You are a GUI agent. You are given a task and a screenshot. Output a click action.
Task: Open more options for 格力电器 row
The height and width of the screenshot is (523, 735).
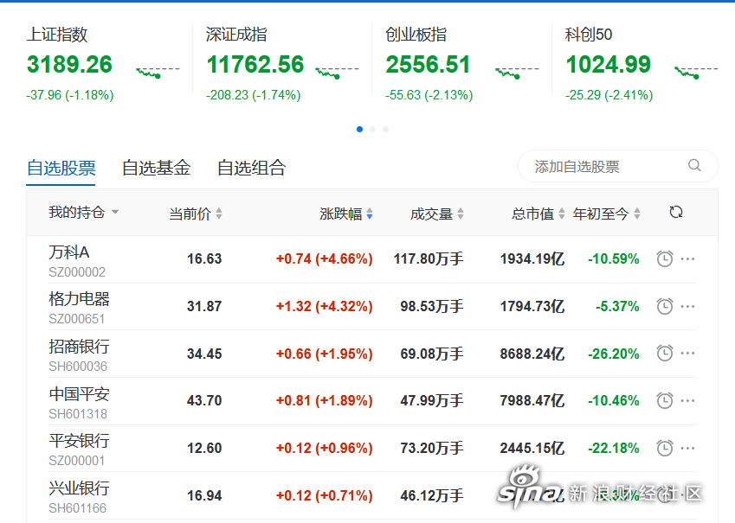point(687,306)
